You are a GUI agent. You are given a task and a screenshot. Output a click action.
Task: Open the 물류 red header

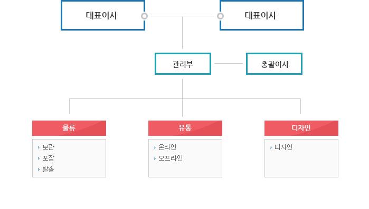[69, 128]
